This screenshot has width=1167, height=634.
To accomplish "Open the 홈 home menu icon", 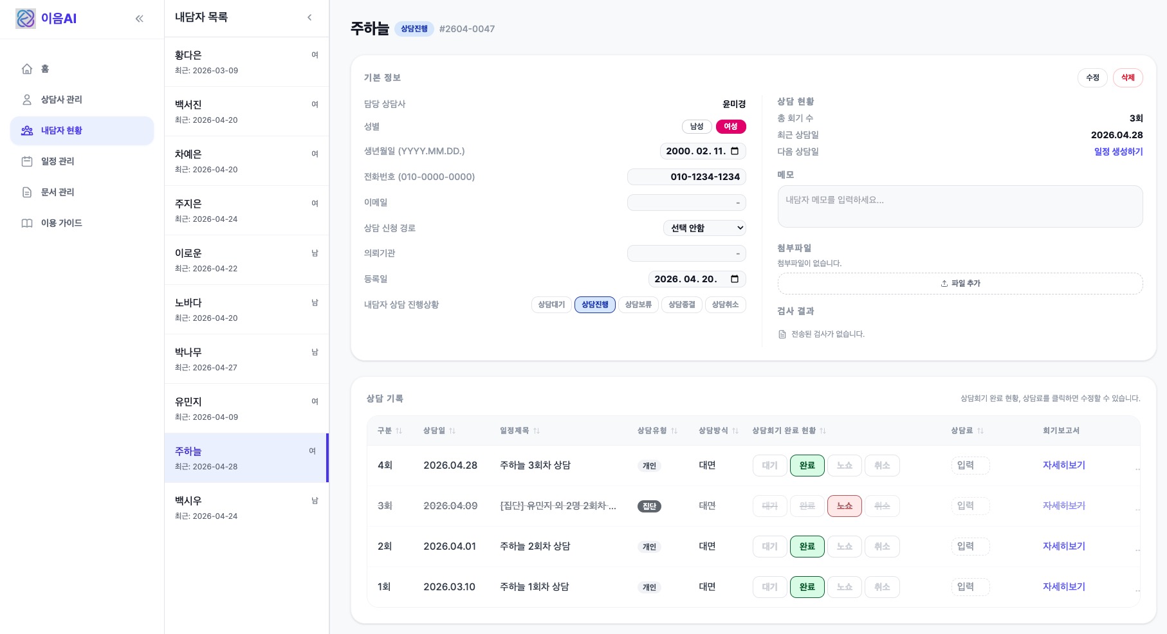I will coord(26,69).
